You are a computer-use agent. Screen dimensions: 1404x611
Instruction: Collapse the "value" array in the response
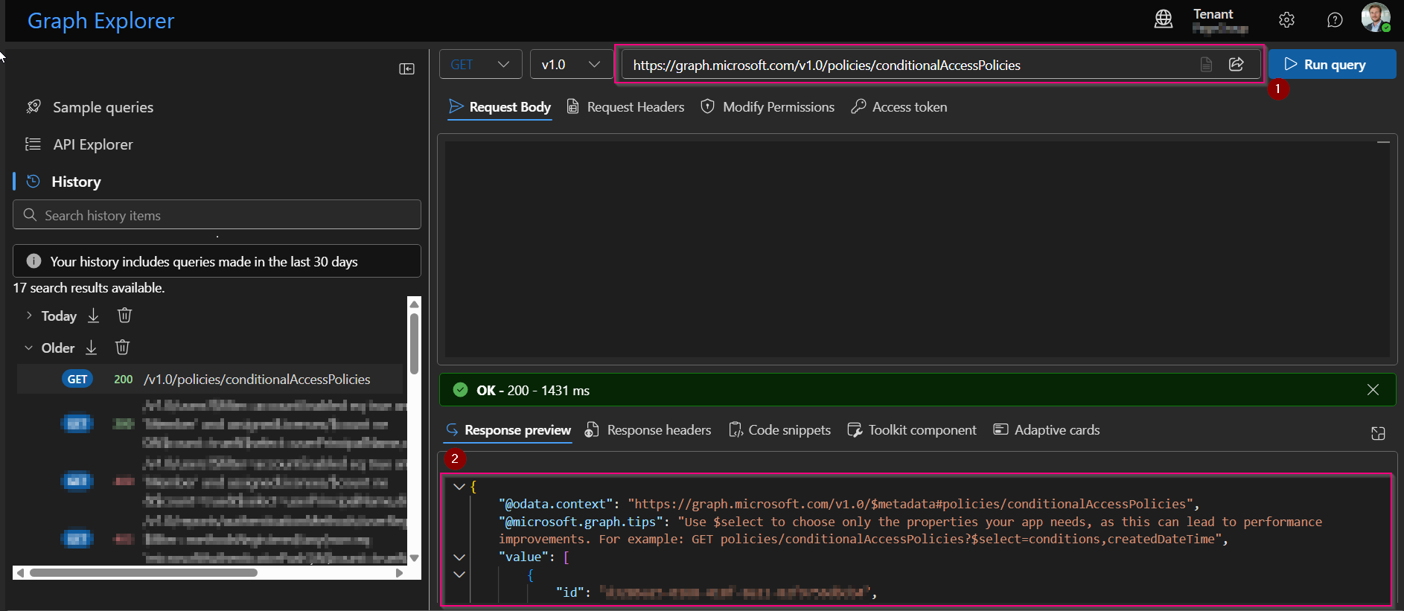pyautogui.click(x=459, y=557)
